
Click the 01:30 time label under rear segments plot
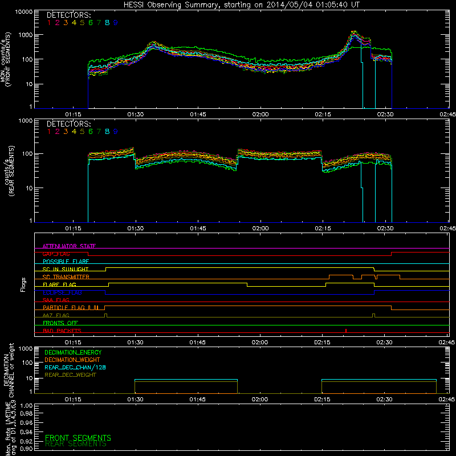(136, 229)
